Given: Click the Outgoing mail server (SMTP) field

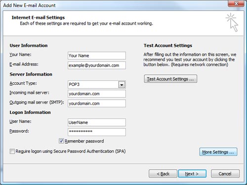Looking at the screenshot, I should click(x=97, y=104).
